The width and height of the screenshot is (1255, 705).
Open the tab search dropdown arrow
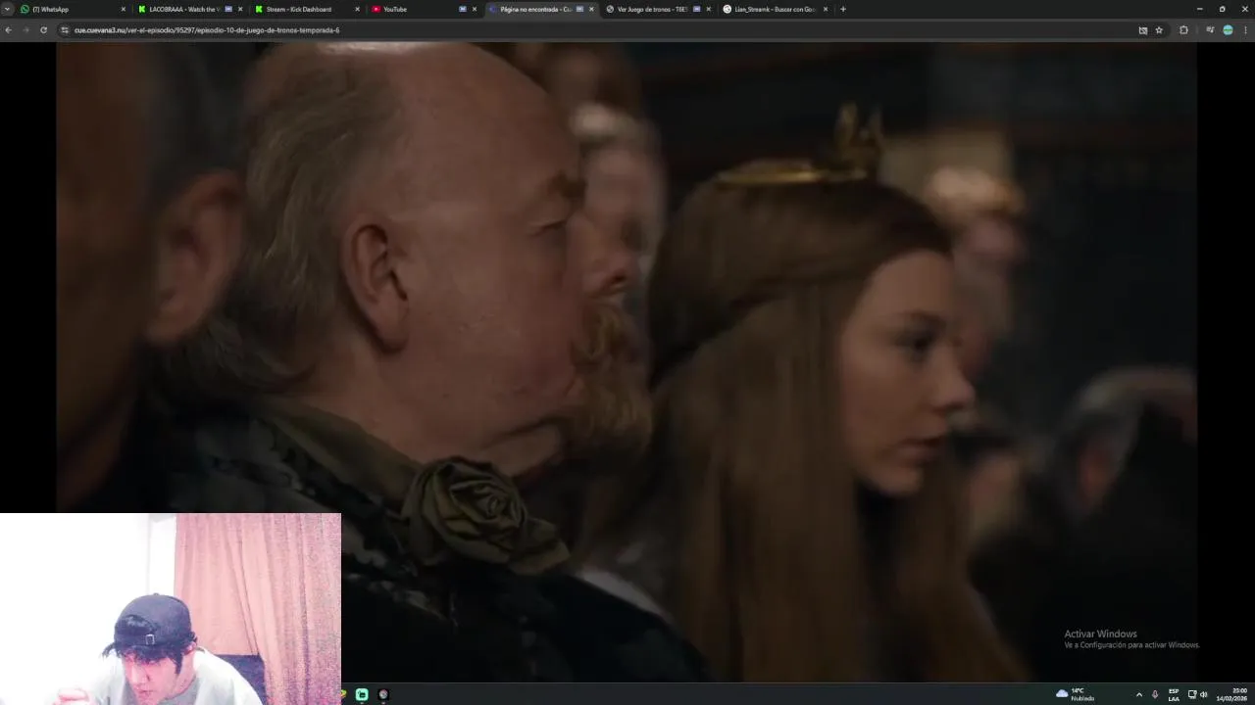(x=8, y=9)
